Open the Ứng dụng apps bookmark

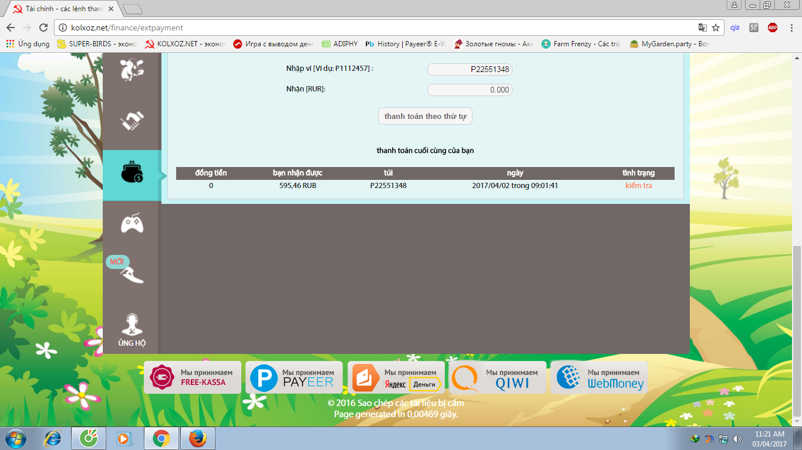(28, 44)
